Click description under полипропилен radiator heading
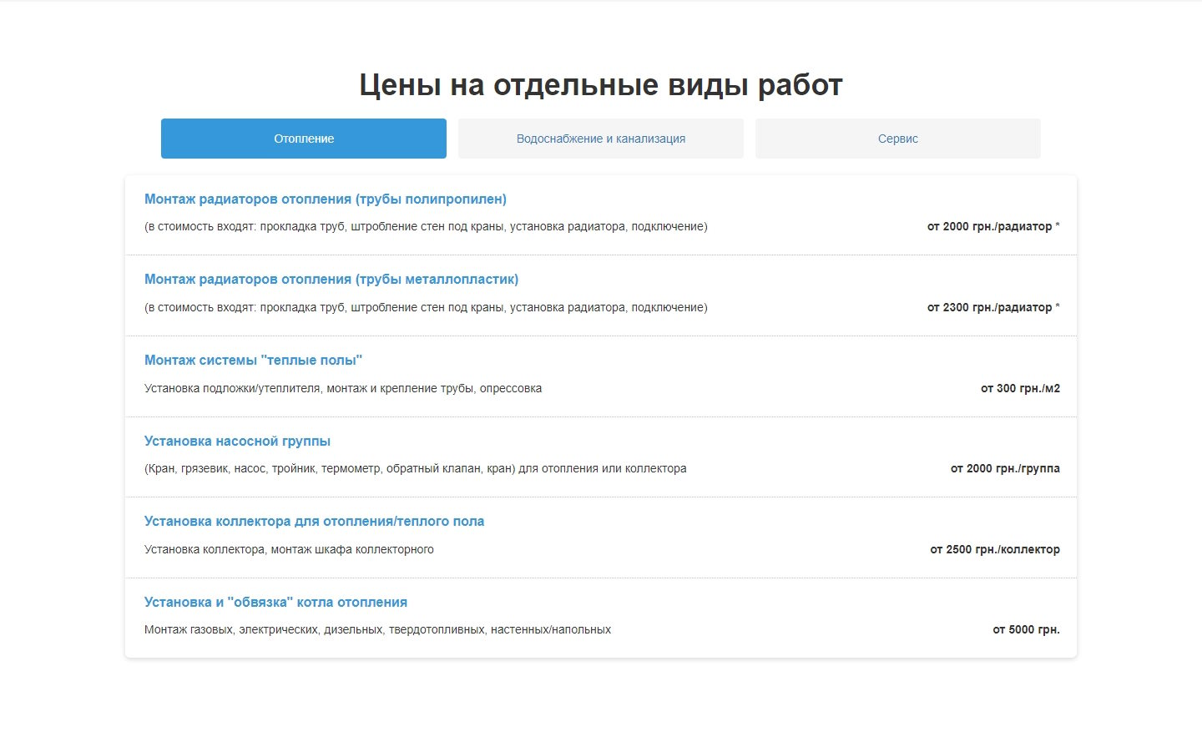The height and width of the screenshot is (747, 1202). click(426, 226)
